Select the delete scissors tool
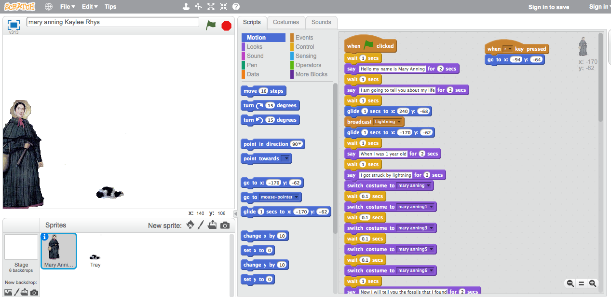The height and width of the screenshot is (297, 611). click(199, 7)
